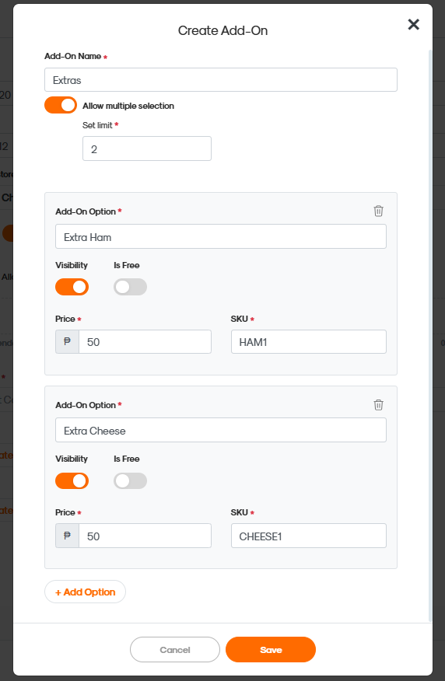Image resolution: width=445 pixels, height=681 pixels.
Task: Delete the Extra Ham add-on option
Action: (x=379, y=211)
